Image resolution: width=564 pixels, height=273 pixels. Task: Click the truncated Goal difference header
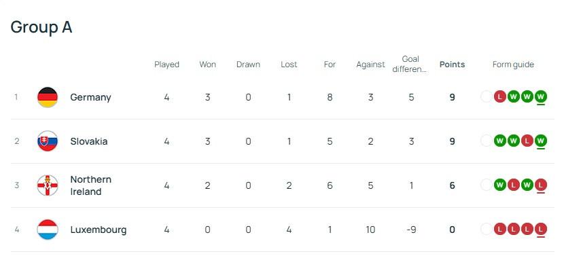(x=410, y=64)
